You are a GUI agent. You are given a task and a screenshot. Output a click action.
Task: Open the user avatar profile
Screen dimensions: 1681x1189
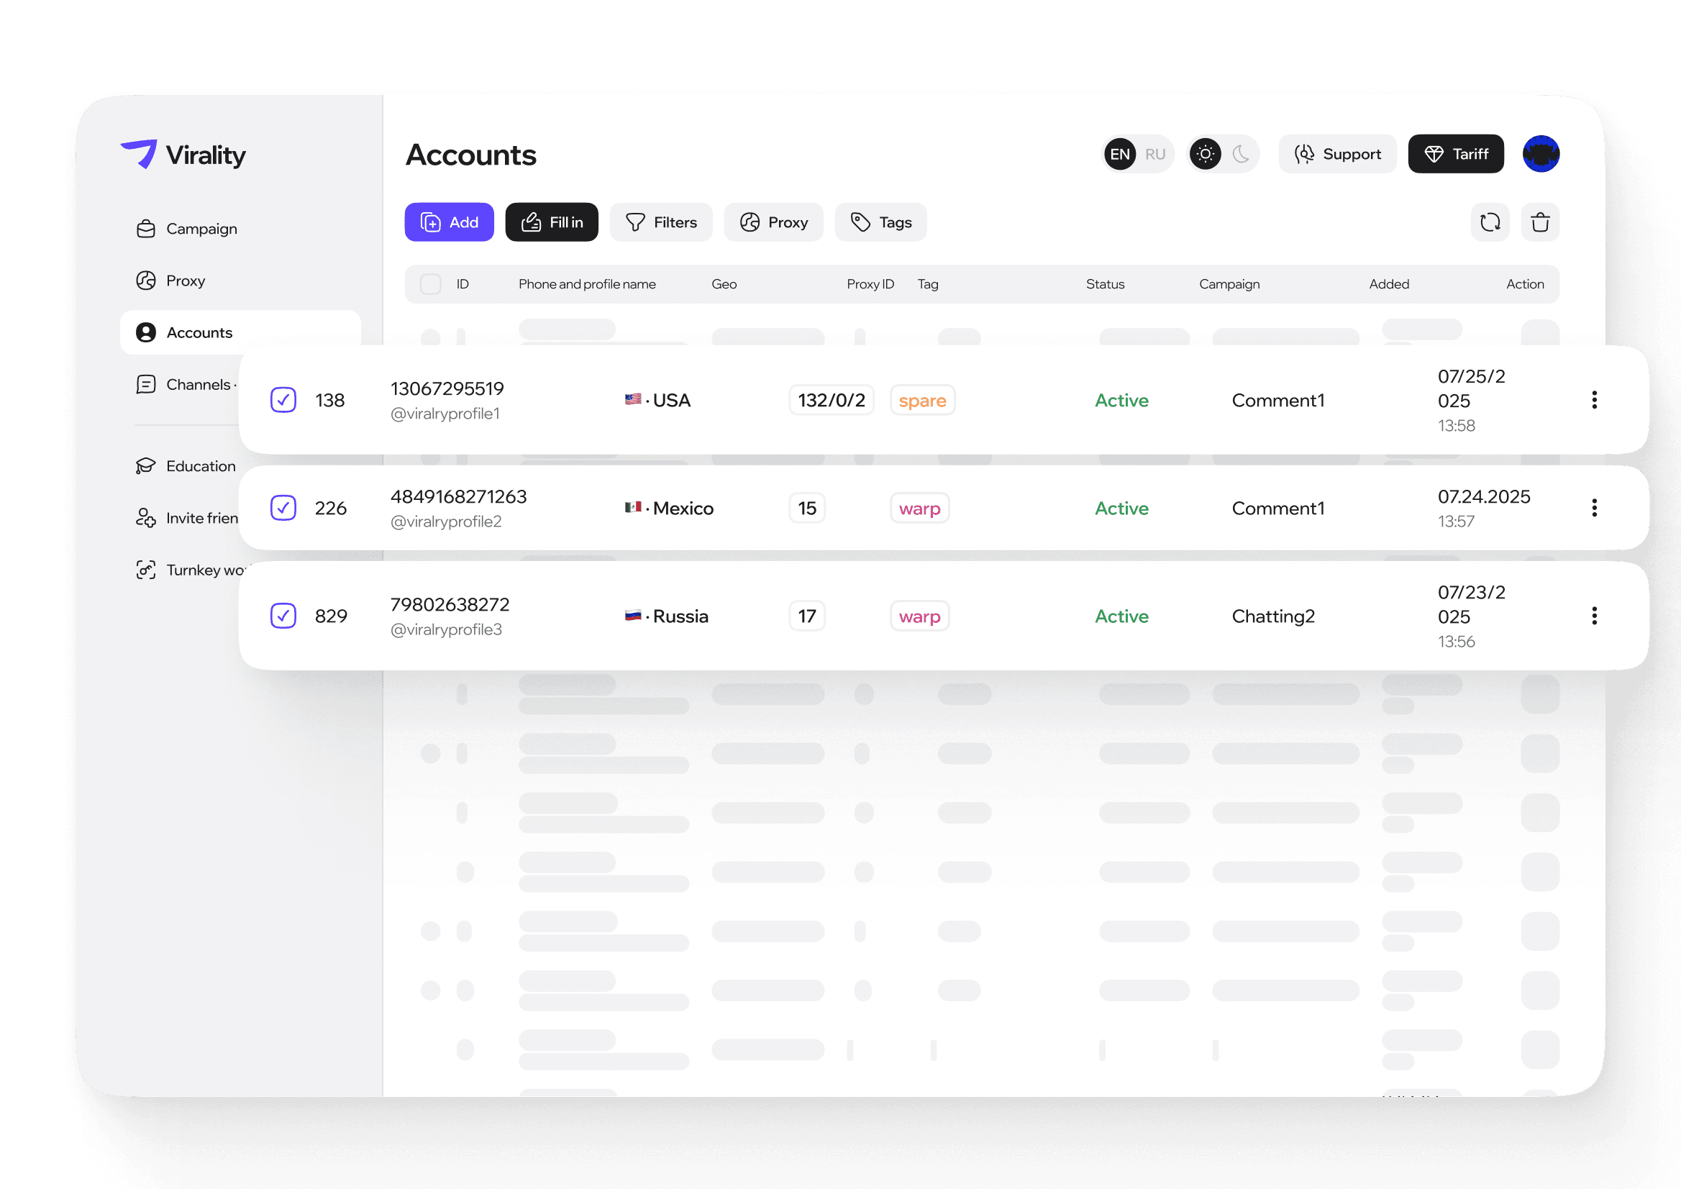tap(1541, 154)
